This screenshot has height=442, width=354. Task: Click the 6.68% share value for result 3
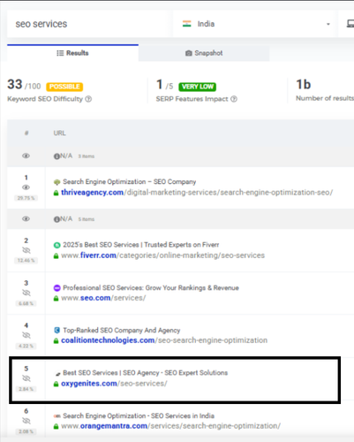(26, 303)
